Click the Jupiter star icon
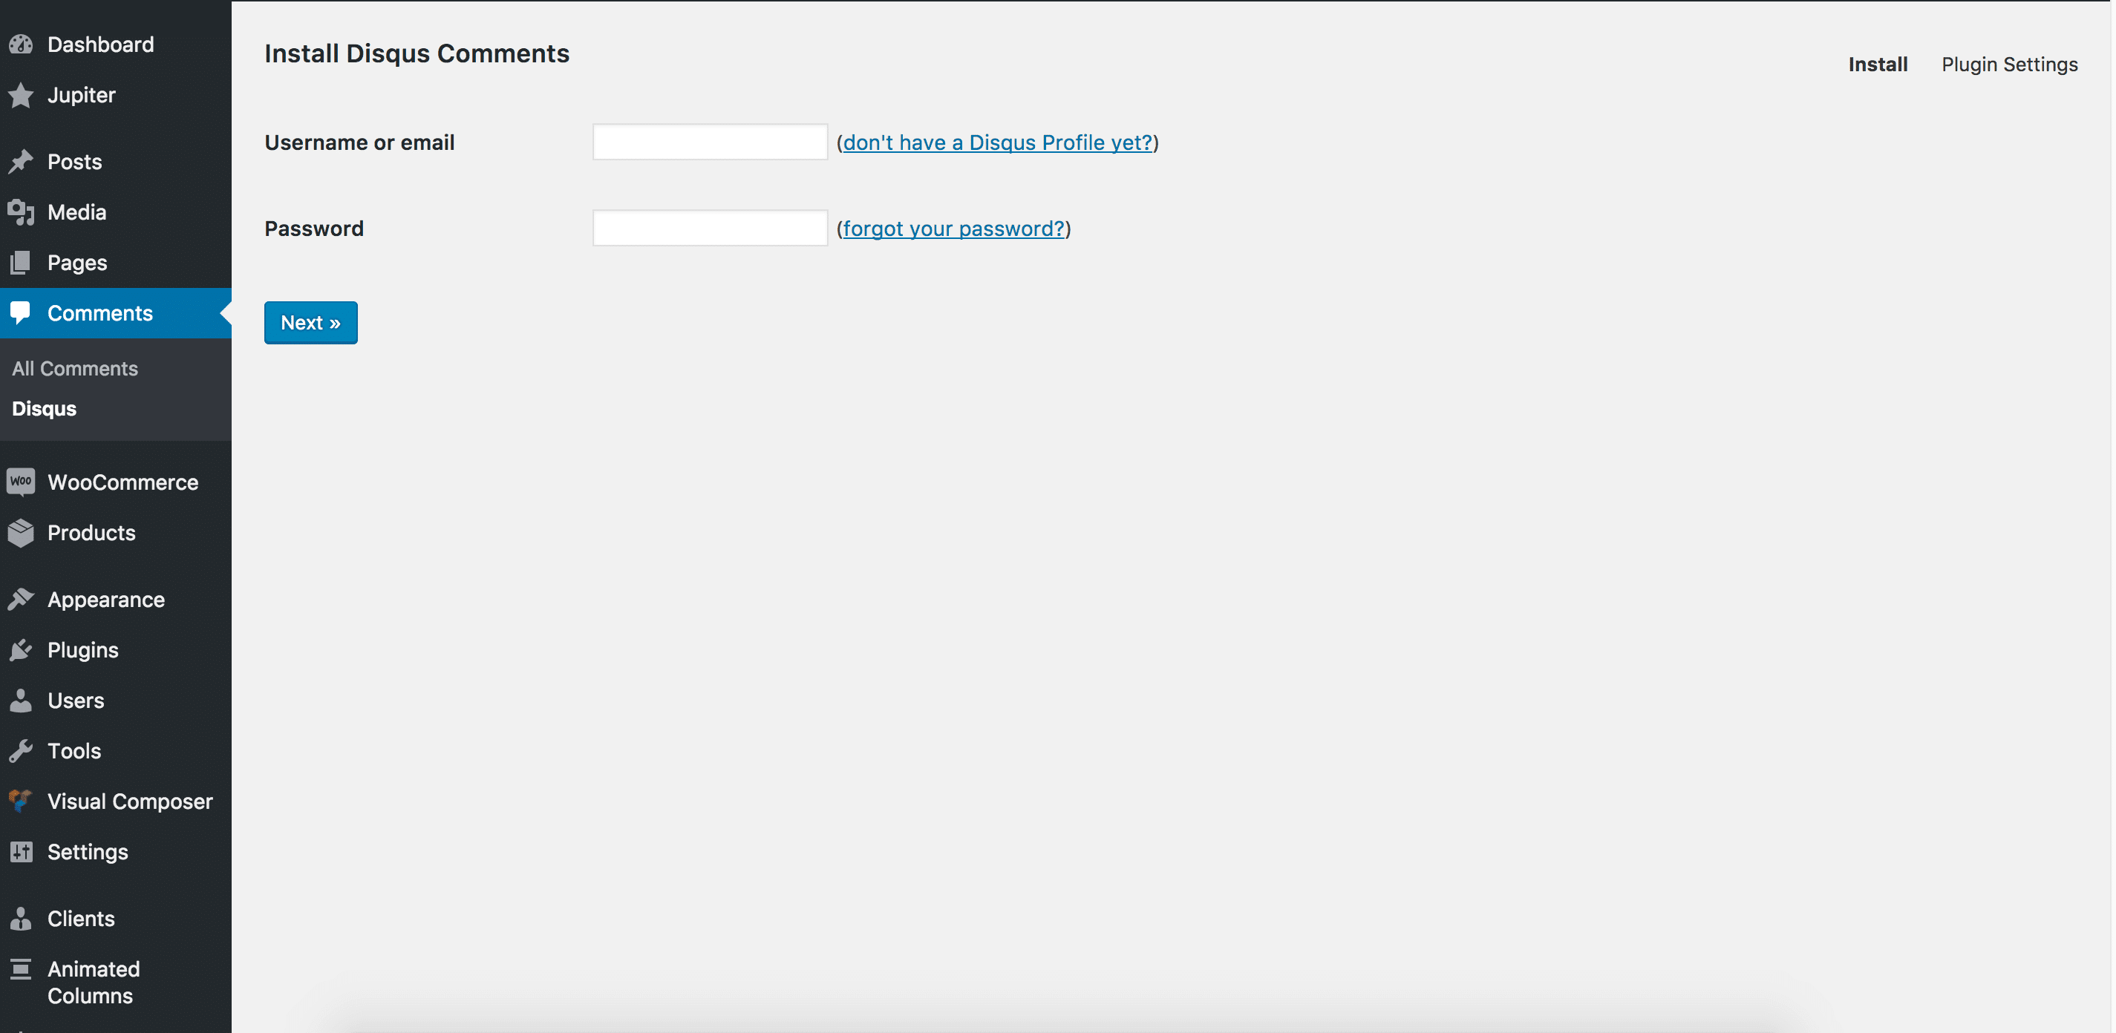The height and width of the screenshot is (1033, 2116). click(21, 95)
